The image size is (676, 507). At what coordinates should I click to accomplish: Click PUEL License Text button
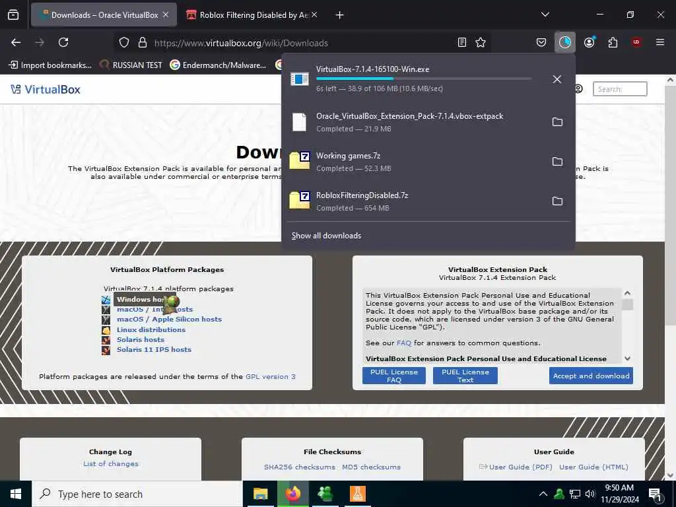coord(465,376)
